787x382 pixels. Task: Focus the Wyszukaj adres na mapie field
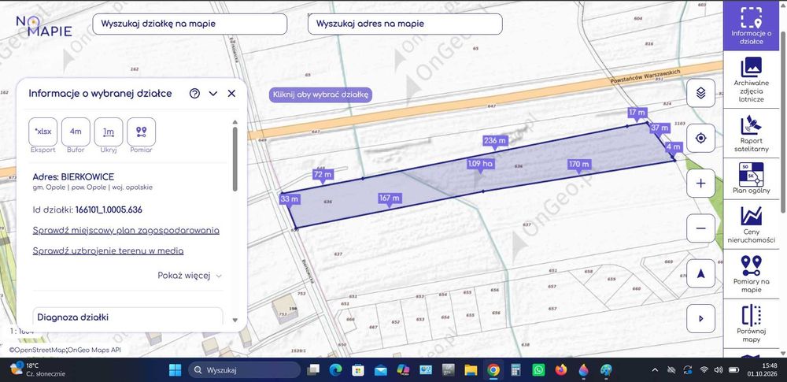point(405,24)
